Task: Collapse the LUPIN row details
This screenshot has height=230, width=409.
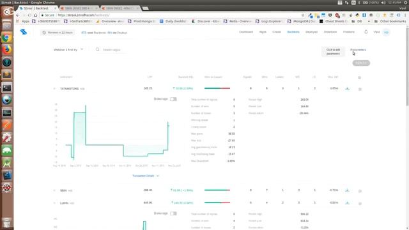Action: click(x=54, y=203)
